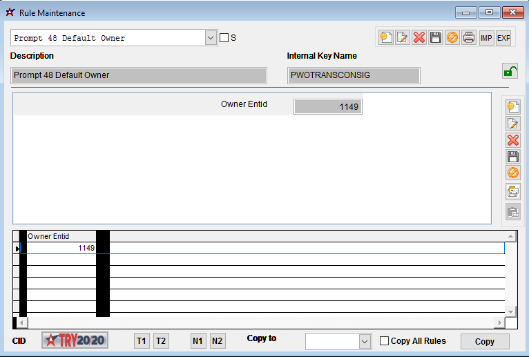
Task: Click the Owner Entid input field
Action: (x=328, y=107)
